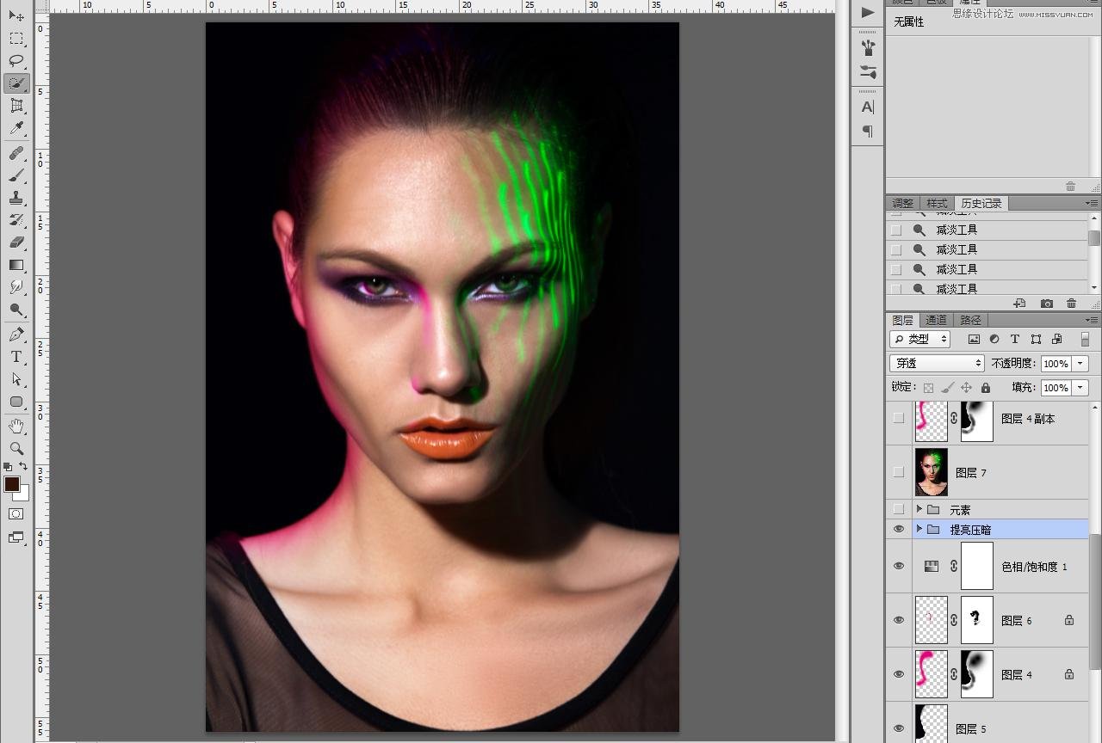Open the layer filter 类型 dropdown
Screen dimensions: 1102x743
click(919, 339)
